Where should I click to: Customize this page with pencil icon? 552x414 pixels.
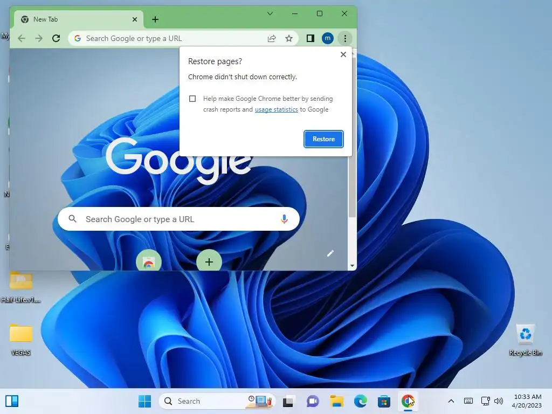coord(330,253)
